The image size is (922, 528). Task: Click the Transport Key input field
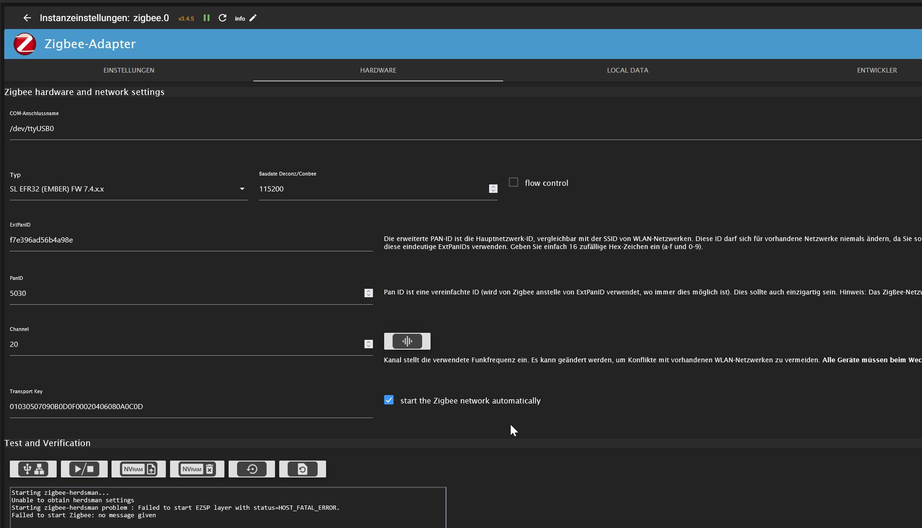coord(191,407)
